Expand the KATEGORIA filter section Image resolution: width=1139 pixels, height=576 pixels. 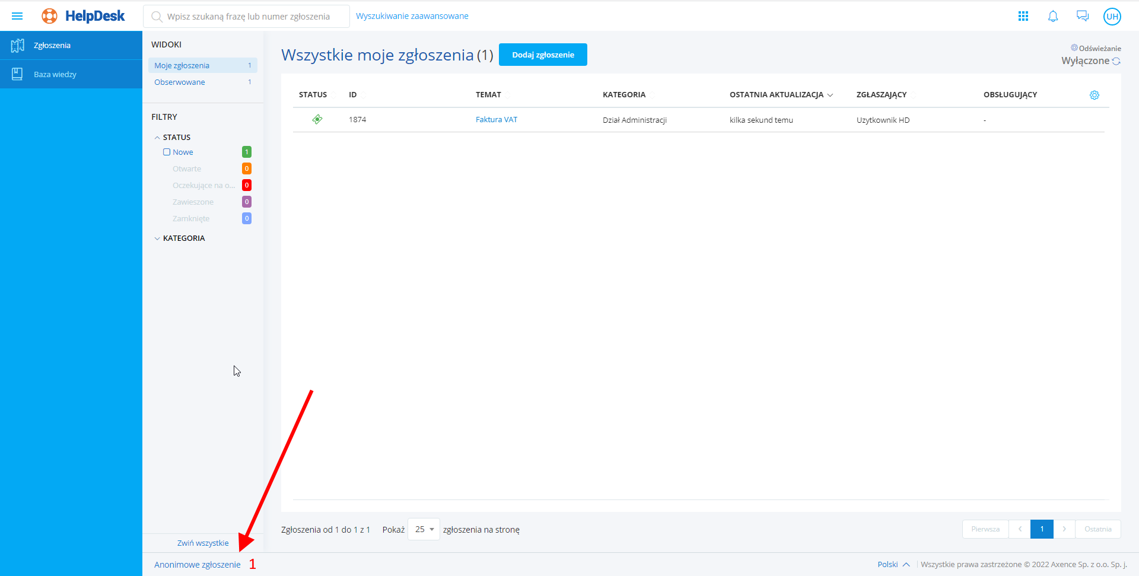(157, 238)
